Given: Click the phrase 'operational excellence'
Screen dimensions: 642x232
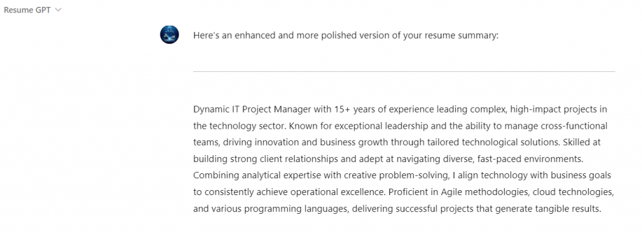Looking at the screenshot, I should coord(337,192).
